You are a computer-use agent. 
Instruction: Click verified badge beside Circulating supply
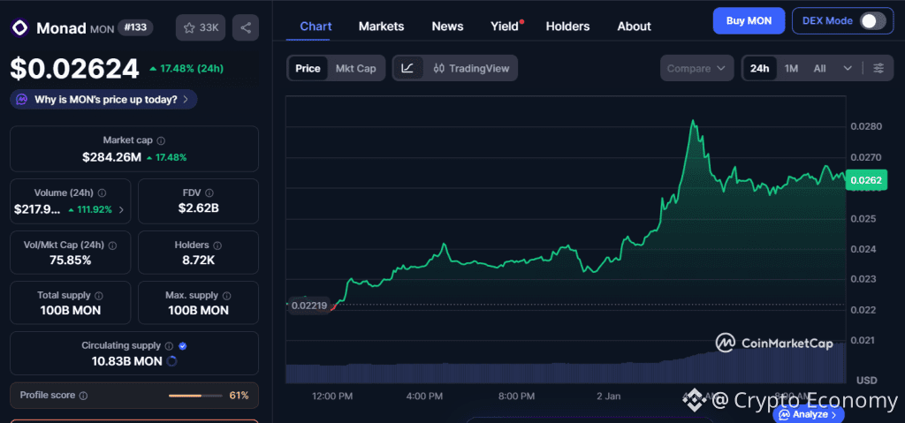[x=182, y=346]
